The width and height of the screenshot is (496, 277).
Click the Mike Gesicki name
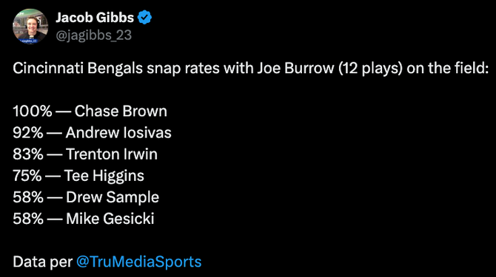coord(110,219)
